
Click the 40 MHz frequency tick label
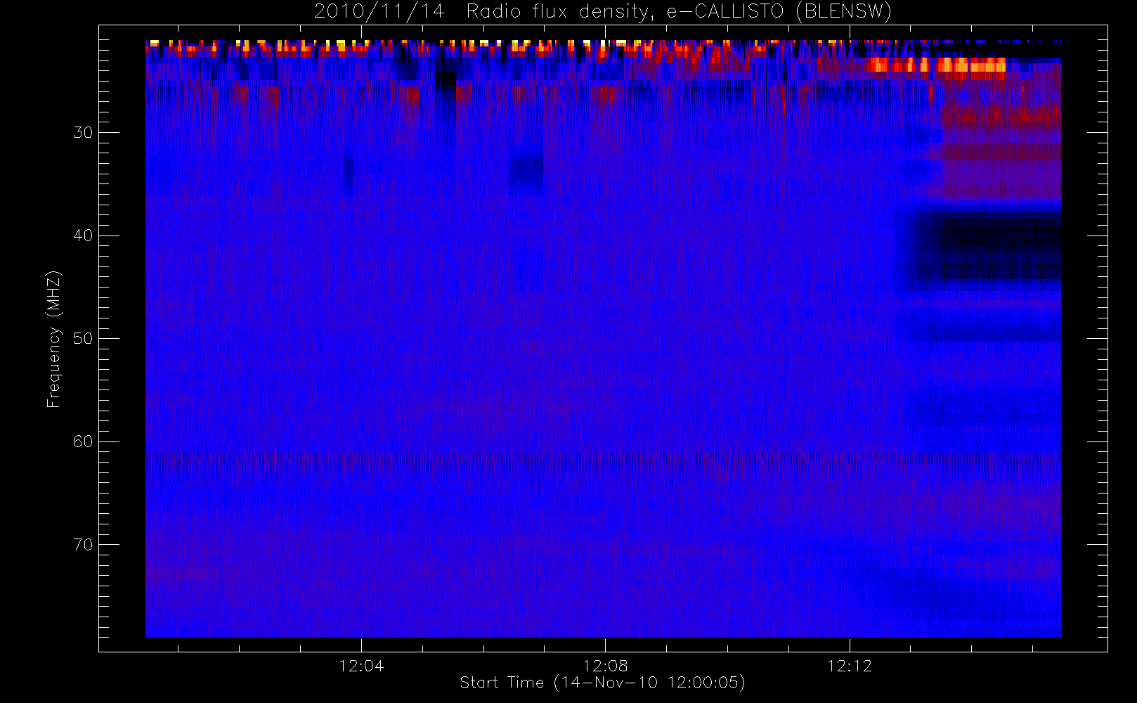point(83,236)
